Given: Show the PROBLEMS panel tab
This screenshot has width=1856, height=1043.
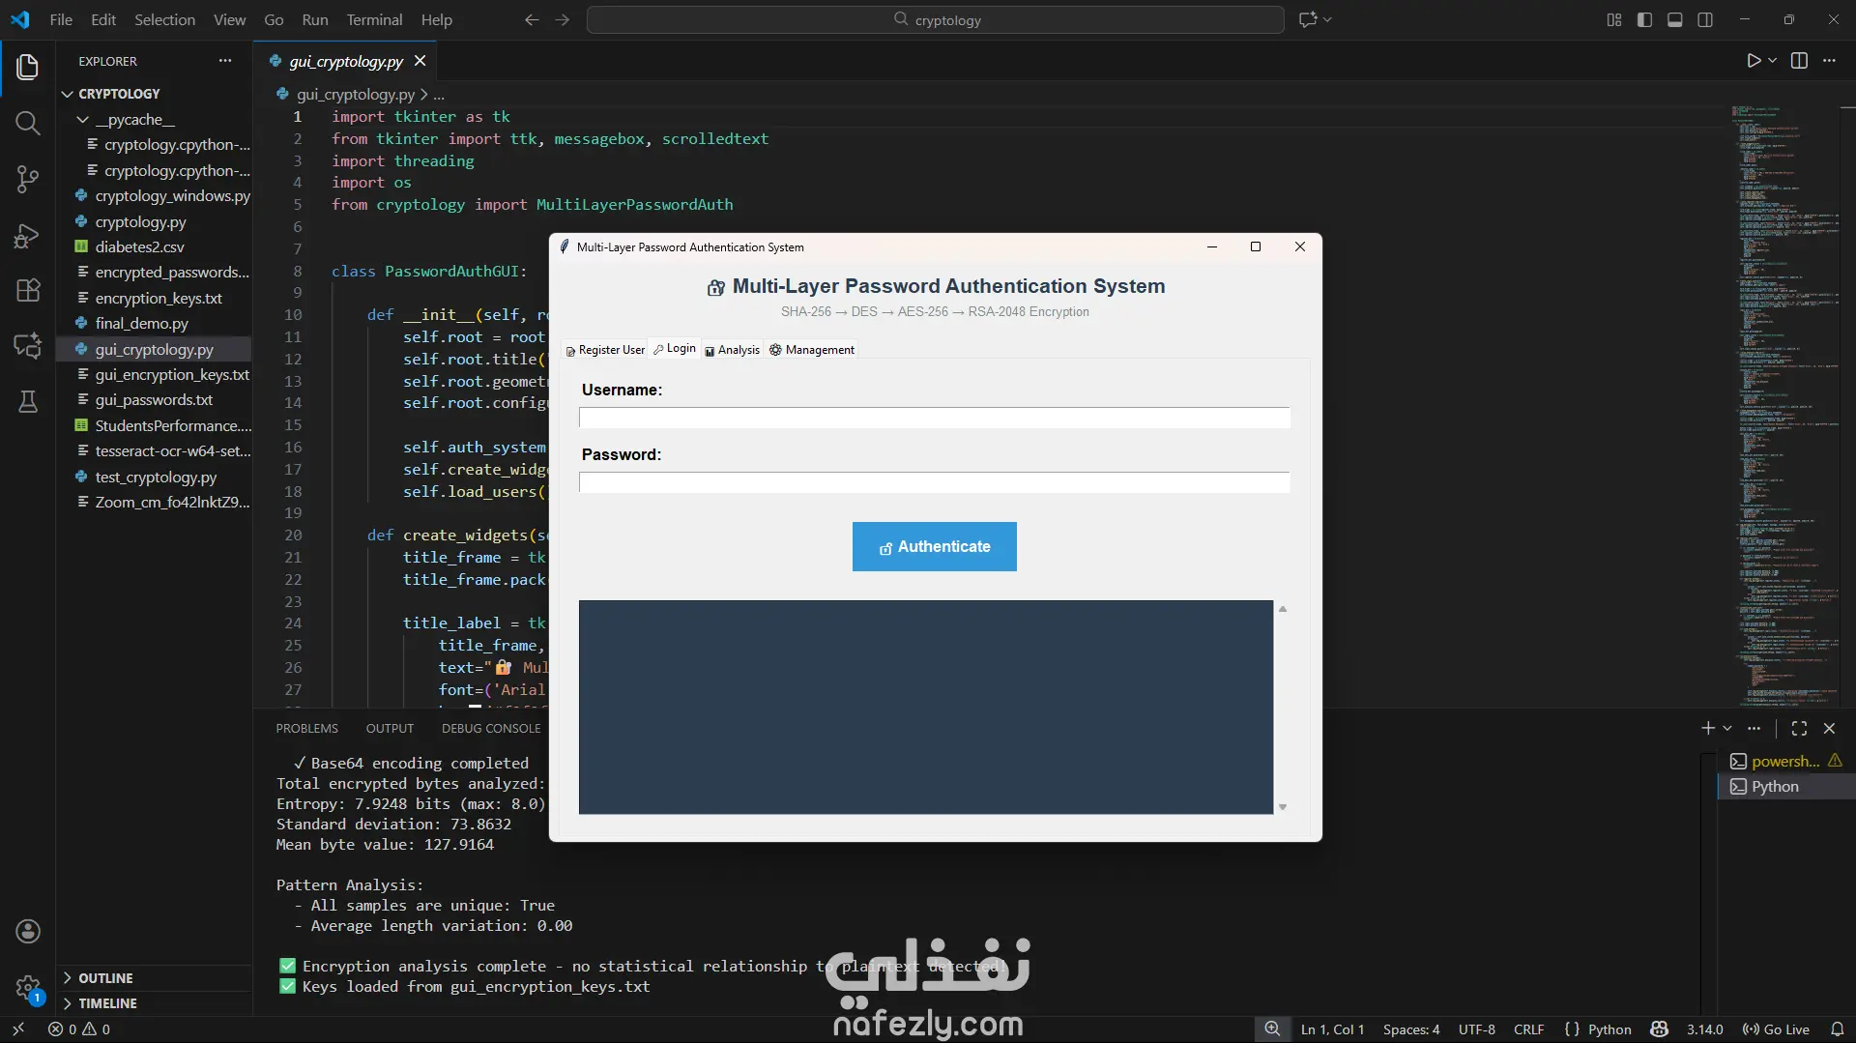Looking at the screenshot, I should point(306,729).
